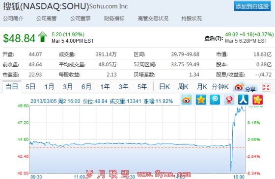Image resolution: width=275 pixels, height=179 pixels.
Task: Open 高管交易状况 link
Action: point(153,18)
